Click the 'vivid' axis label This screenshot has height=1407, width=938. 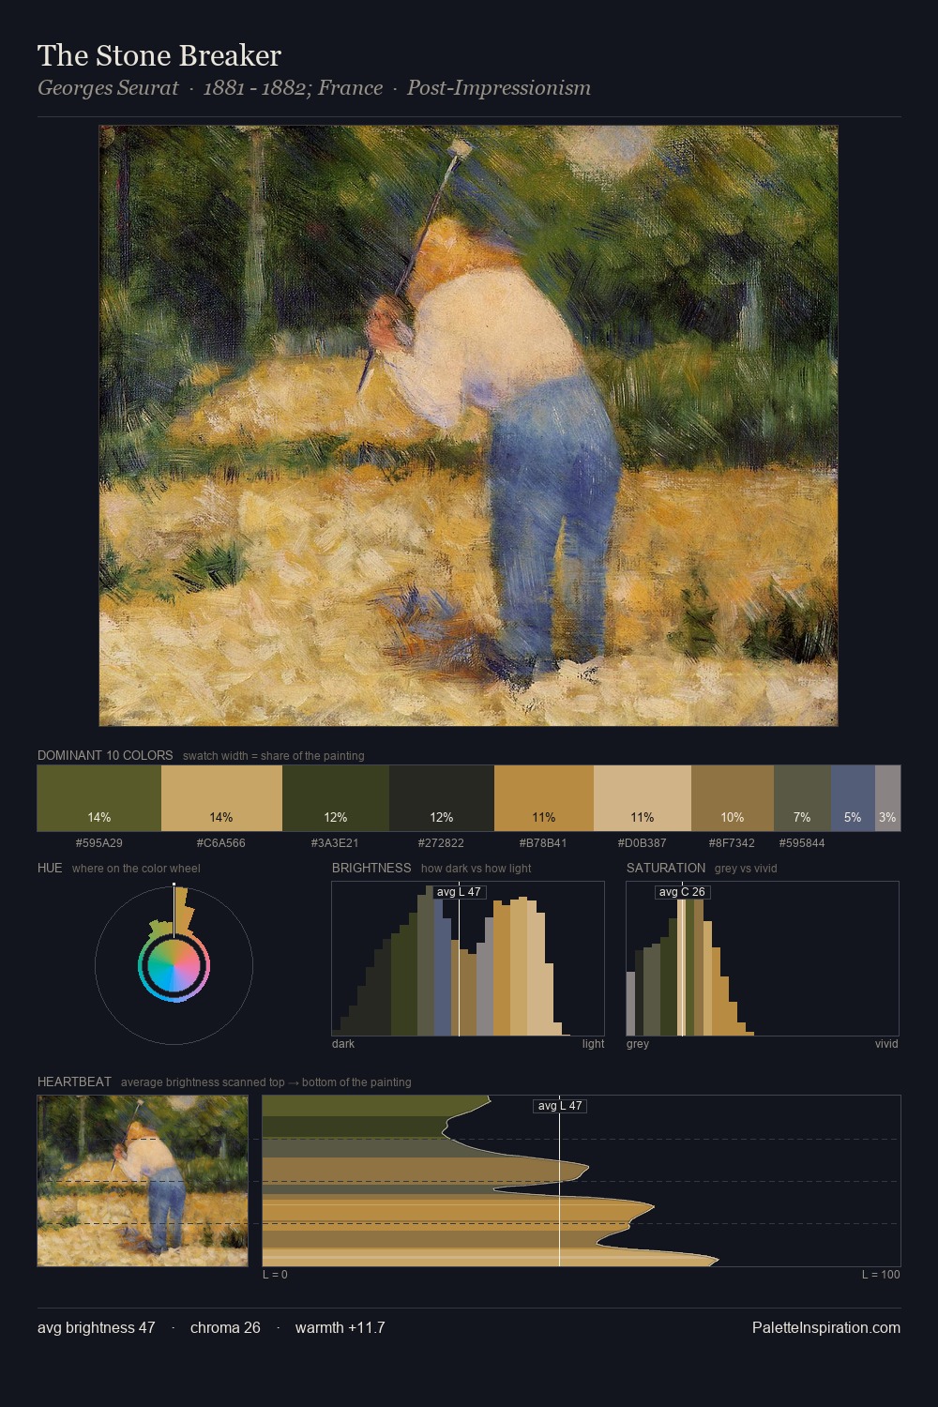(x=886, y=1044)
